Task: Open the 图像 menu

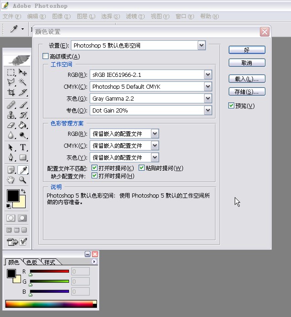Action: [61, 16]
